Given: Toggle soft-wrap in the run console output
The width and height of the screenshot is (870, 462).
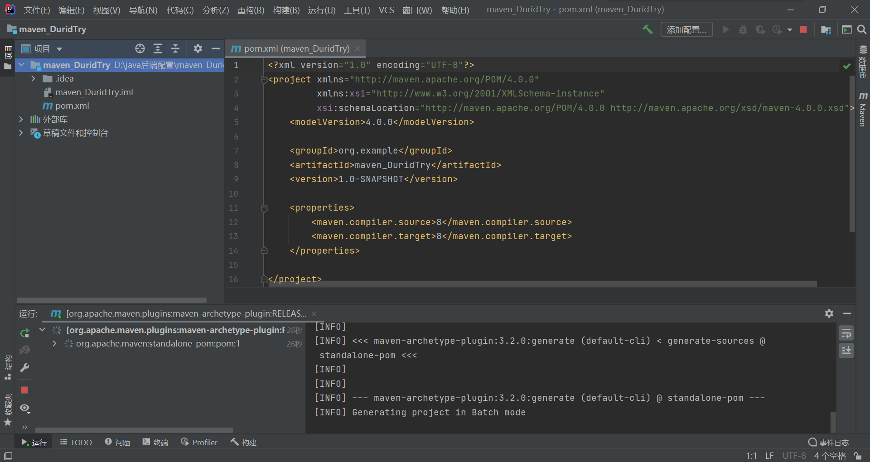Looking at the screenshot, I should [846, 333].
